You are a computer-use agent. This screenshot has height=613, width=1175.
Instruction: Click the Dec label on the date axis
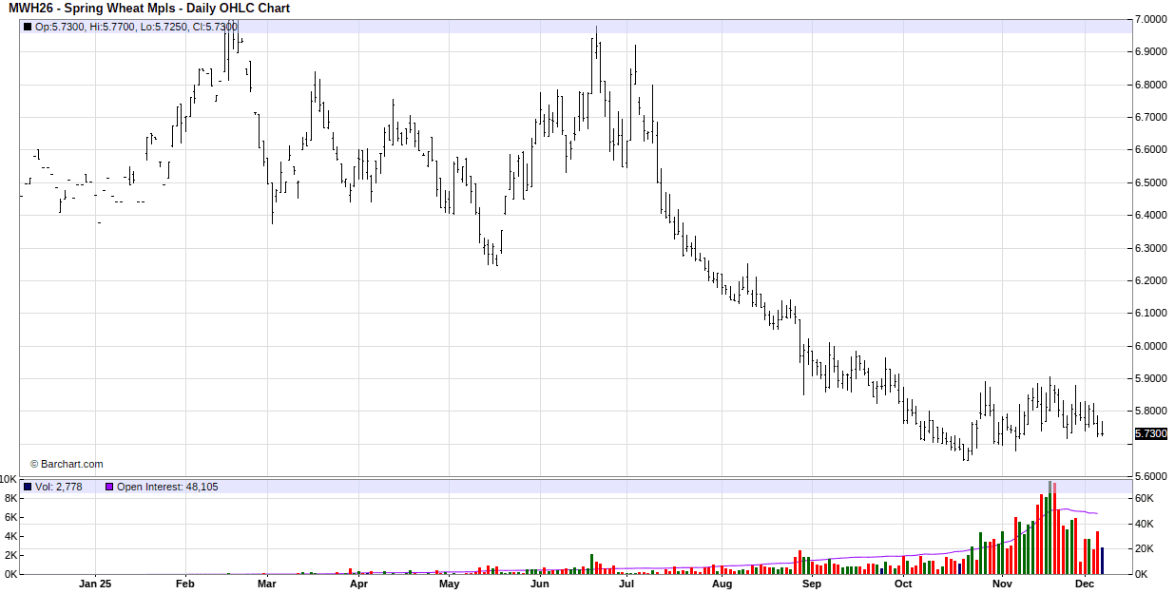tap(1084, 584)
